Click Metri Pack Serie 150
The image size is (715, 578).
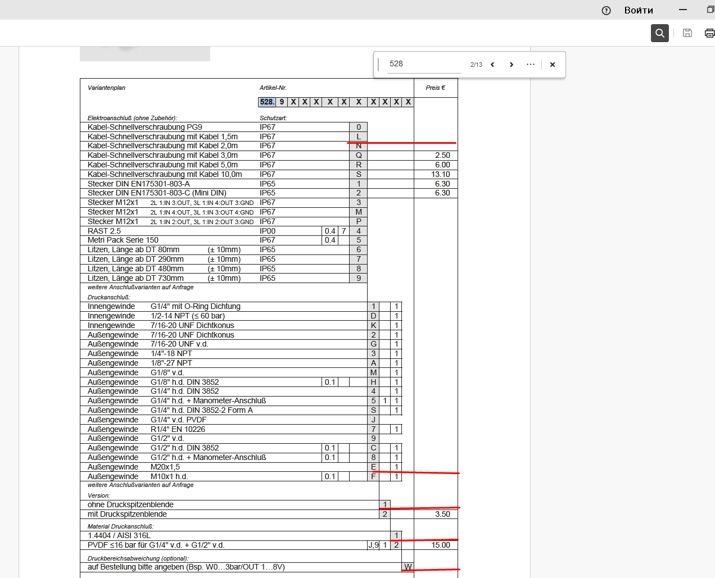click(x=123, y=240)
